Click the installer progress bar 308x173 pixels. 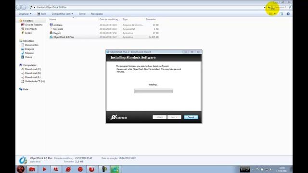click(x=154, y=91)
